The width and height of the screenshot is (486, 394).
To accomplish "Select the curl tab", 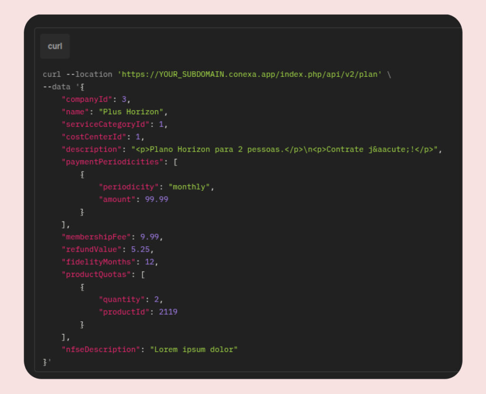I will click(55, 47).
